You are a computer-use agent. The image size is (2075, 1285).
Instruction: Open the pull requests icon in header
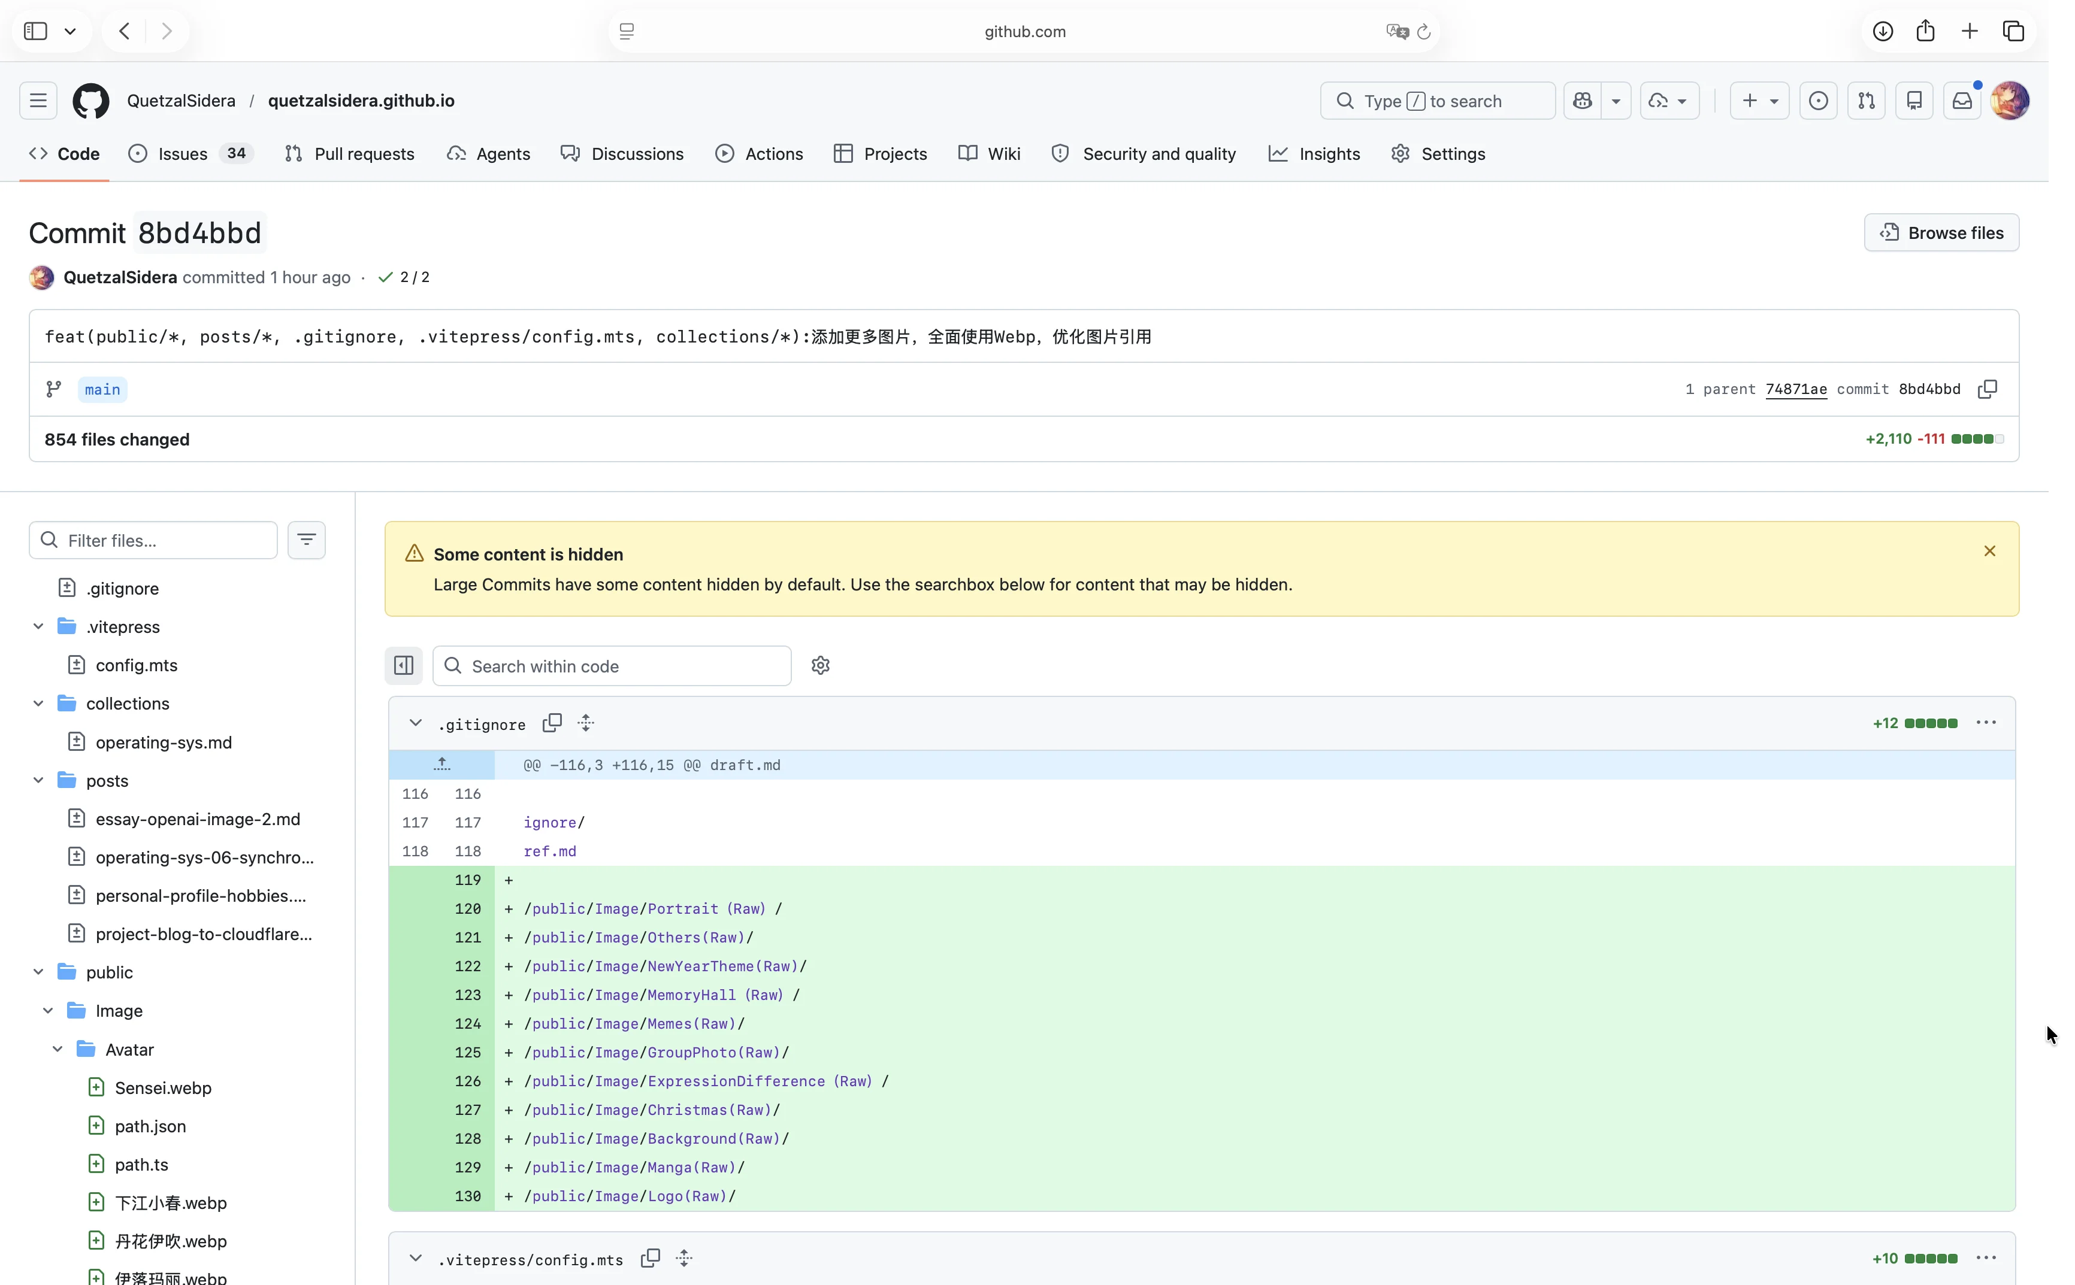1866,100
